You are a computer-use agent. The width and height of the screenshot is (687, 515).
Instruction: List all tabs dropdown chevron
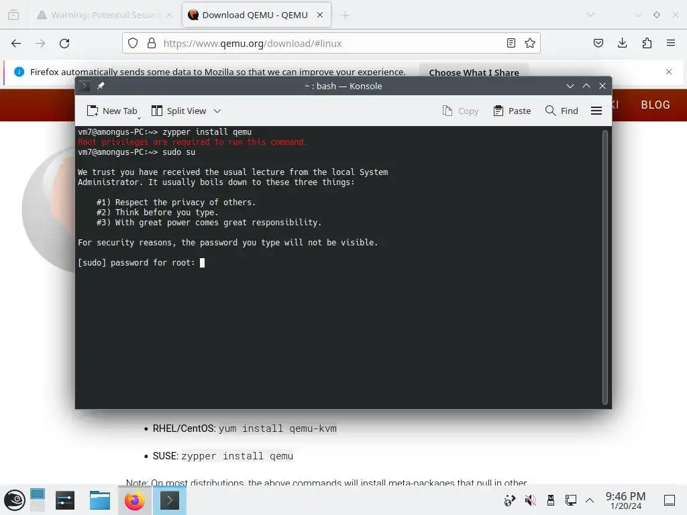590,15
